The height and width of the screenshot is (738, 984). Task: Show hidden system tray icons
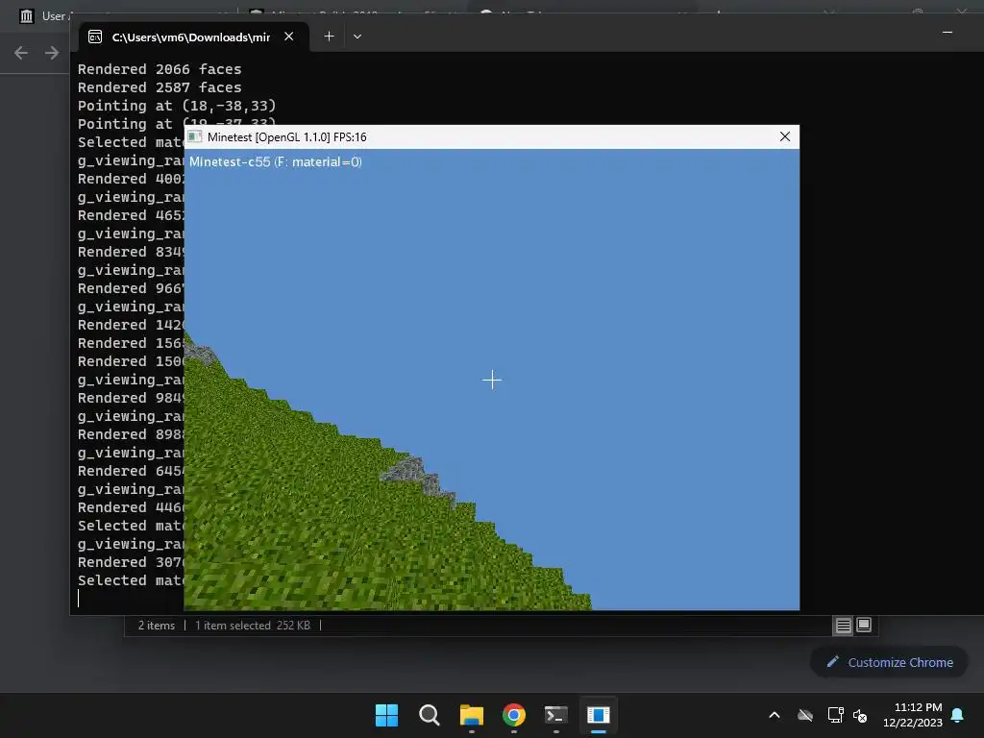[x=775, y=715]
